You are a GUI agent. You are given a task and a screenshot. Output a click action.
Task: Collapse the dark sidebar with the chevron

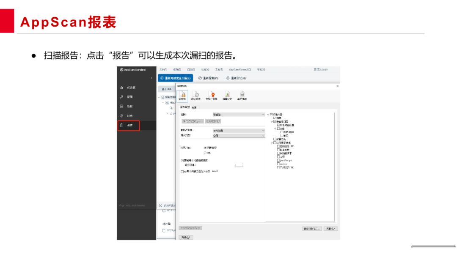tap(151, 78)
